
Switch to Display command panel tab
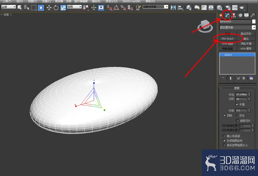[246, 15]
